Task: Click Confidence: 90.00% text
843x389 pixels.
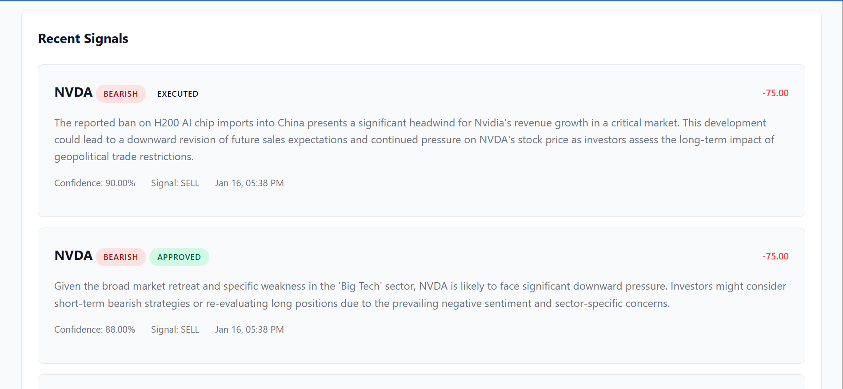Action: click(x=95, y=183)
